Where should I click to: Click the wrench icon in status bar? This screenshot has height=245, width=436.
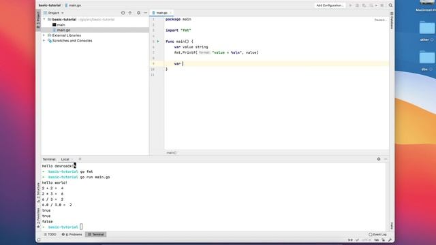pyautogui.click(x=390, y=240)
